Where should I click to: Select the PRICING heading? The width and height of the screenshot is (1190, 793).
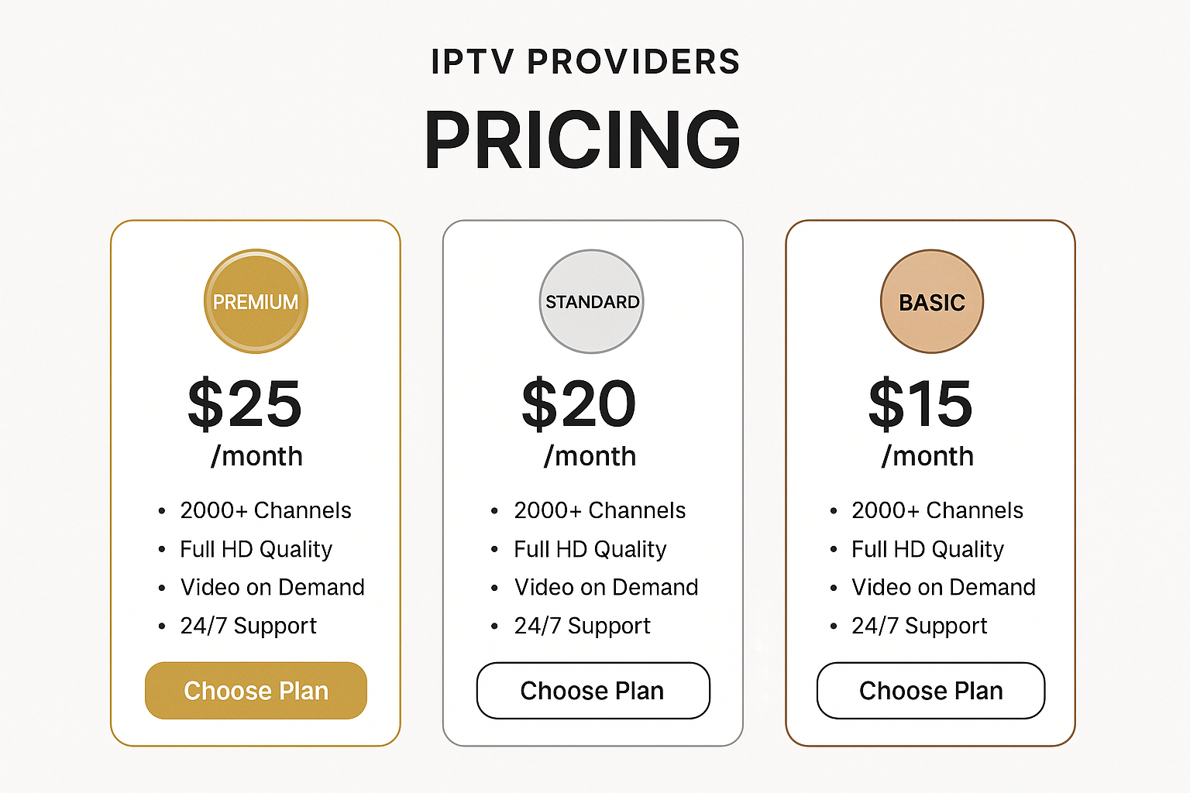(x=583, y=139)
